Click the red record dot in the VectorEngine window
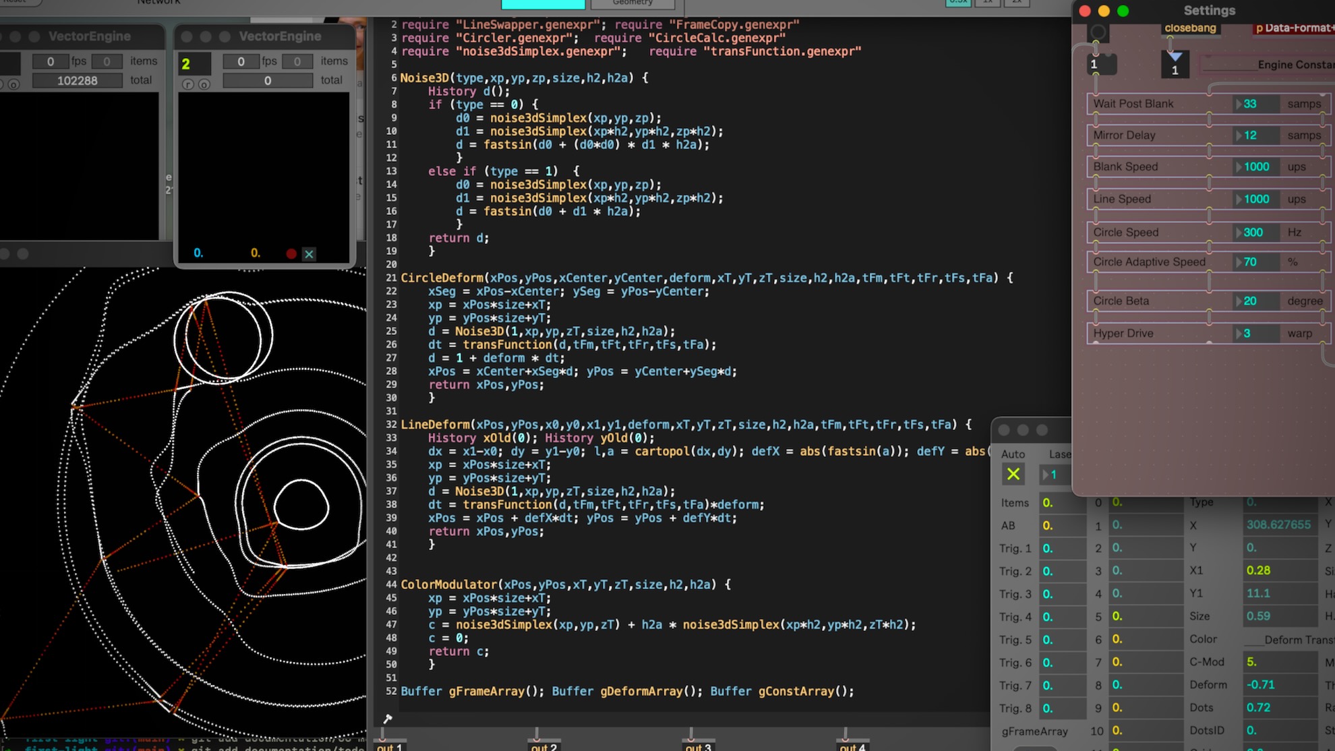 pos(291,254)
